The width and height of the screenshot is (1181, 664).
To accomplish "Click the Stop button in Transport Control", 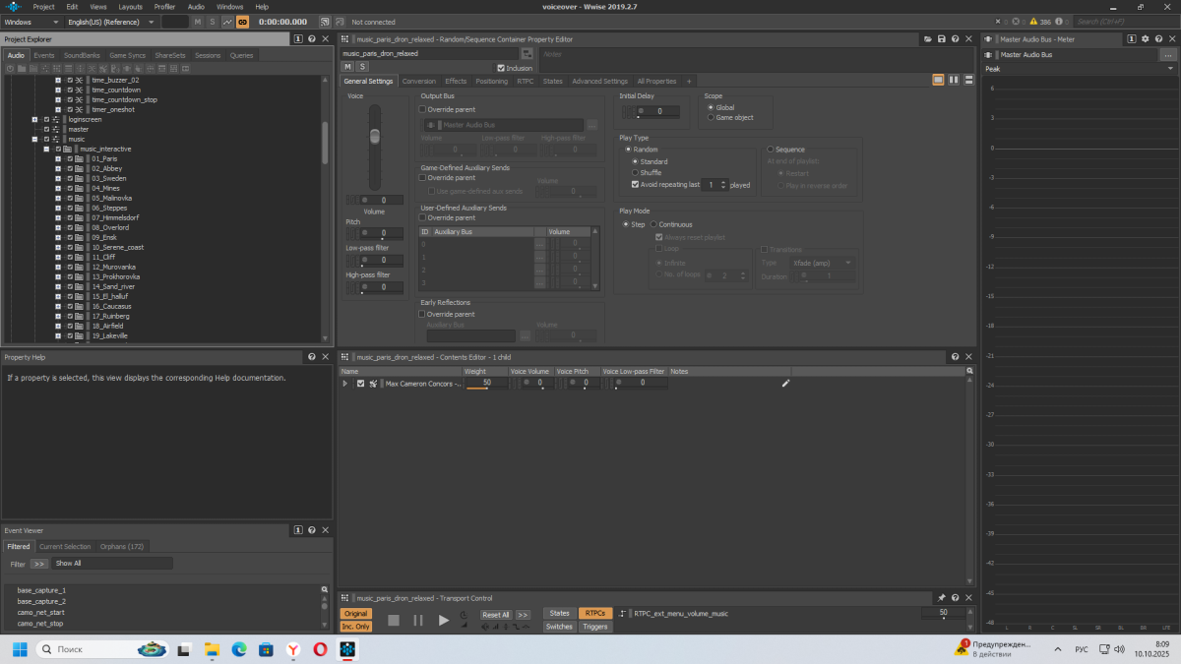I will (x=394, y=620).
